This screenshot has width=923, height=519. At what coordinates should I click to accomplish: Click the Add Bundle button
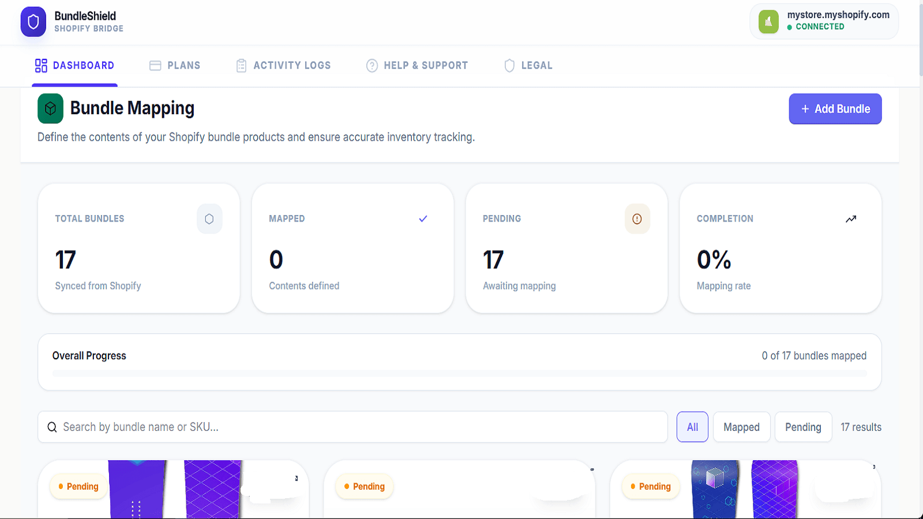pos(835,109)
